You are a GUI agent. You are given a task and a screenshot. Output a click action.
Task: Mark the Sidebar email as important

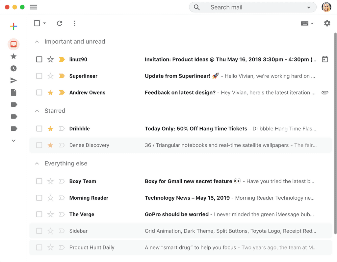(x=62, y=231)
